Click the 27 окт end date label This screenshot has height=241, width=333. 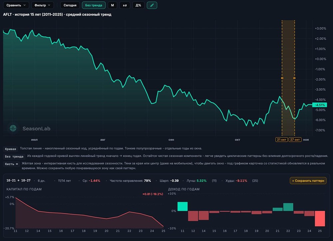click(295, 140)
